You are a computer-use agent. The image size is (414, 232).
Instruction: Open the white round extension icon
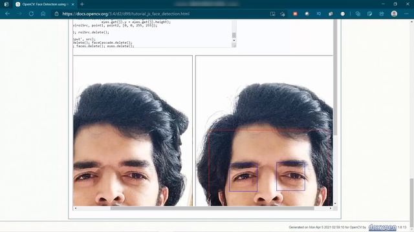click(342, 14)
